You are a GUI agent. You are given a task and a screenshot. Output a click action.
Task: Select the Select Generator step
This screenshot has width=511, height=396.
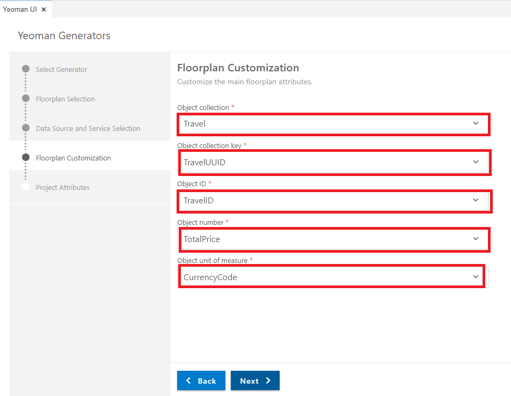click(61, 69)
